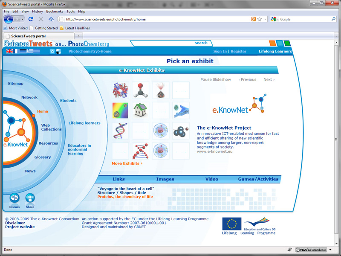The image size is (341, 256).
Task: Click the search magnifier in Google box
Action: click(x=333, y=19)
